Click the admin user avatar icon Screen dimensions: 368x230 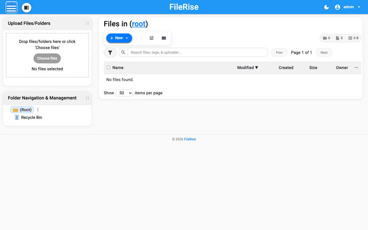(337, 7)
